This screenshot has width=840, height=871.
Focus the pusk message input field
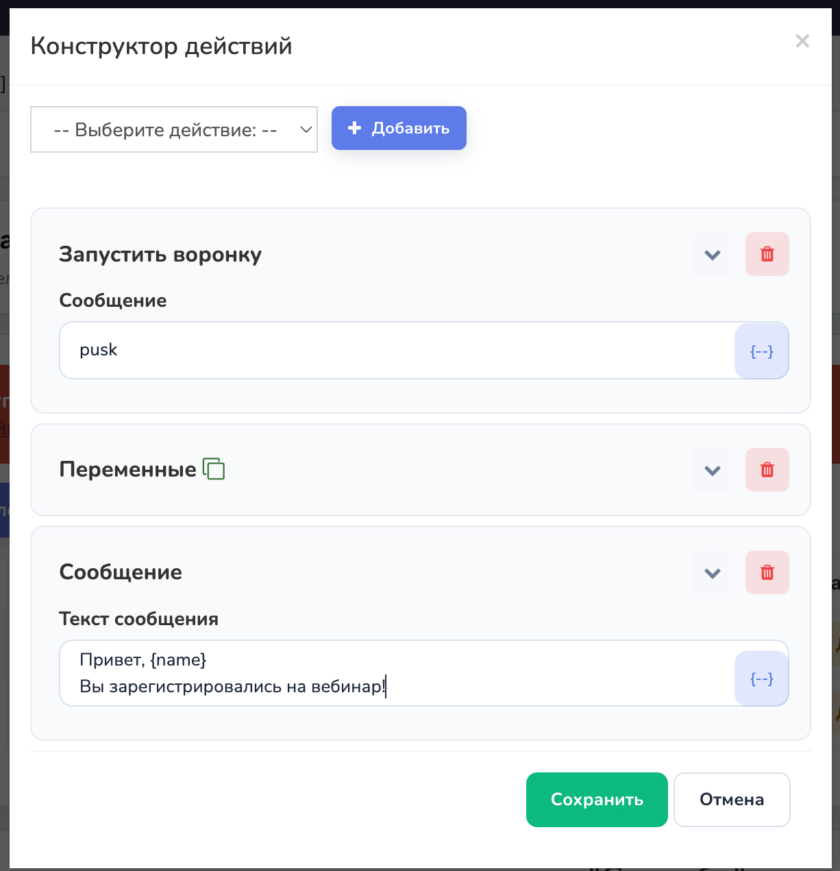tap(397, 351)
